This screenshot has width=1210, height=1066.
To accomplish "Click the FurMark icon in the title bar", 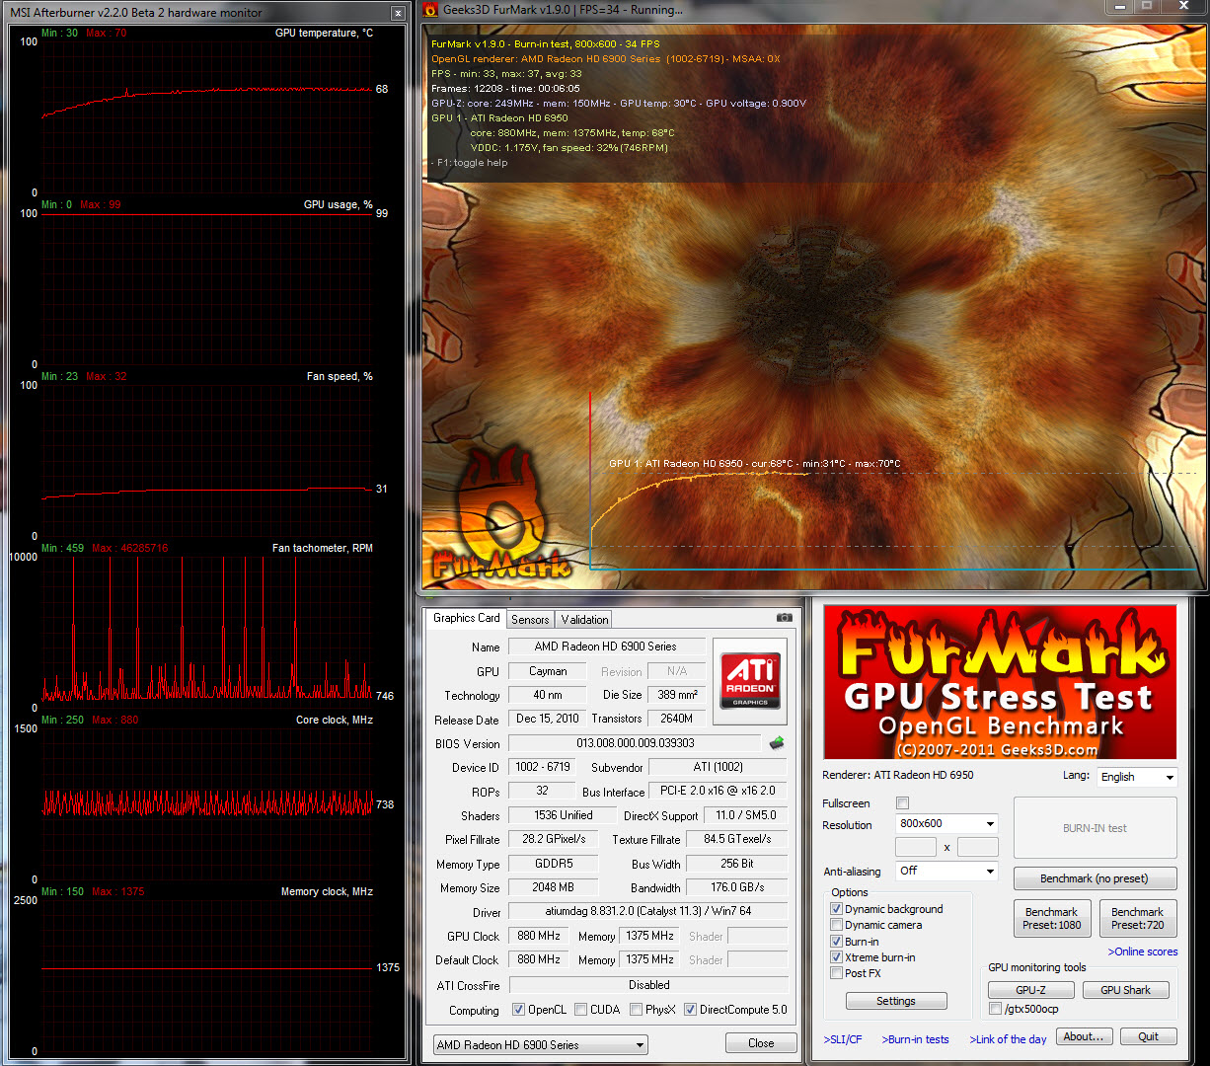I will coord(430,10).
